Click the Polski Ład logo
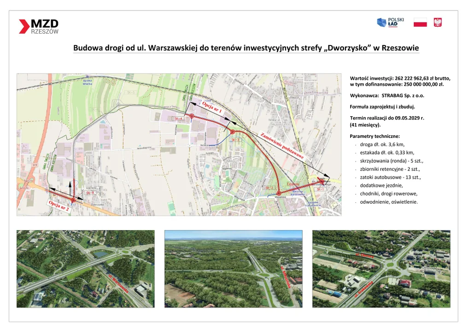Viewport: 469px width, 331px height. [x=390, y=22]
